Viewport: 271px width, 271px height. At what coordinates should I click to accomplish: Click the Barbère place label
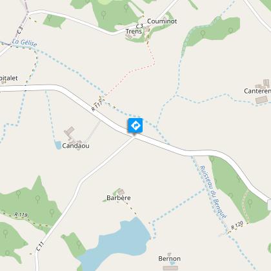(119, 198)
